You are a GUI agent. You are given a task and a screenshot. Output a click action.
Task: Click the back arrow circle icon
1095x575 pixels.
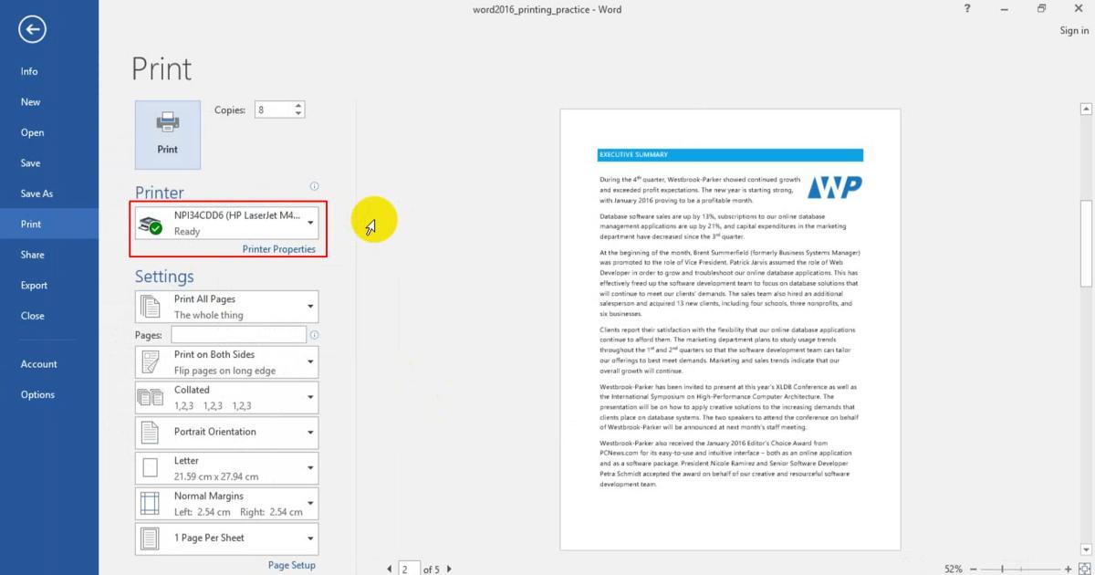click(x=32, y=30)
